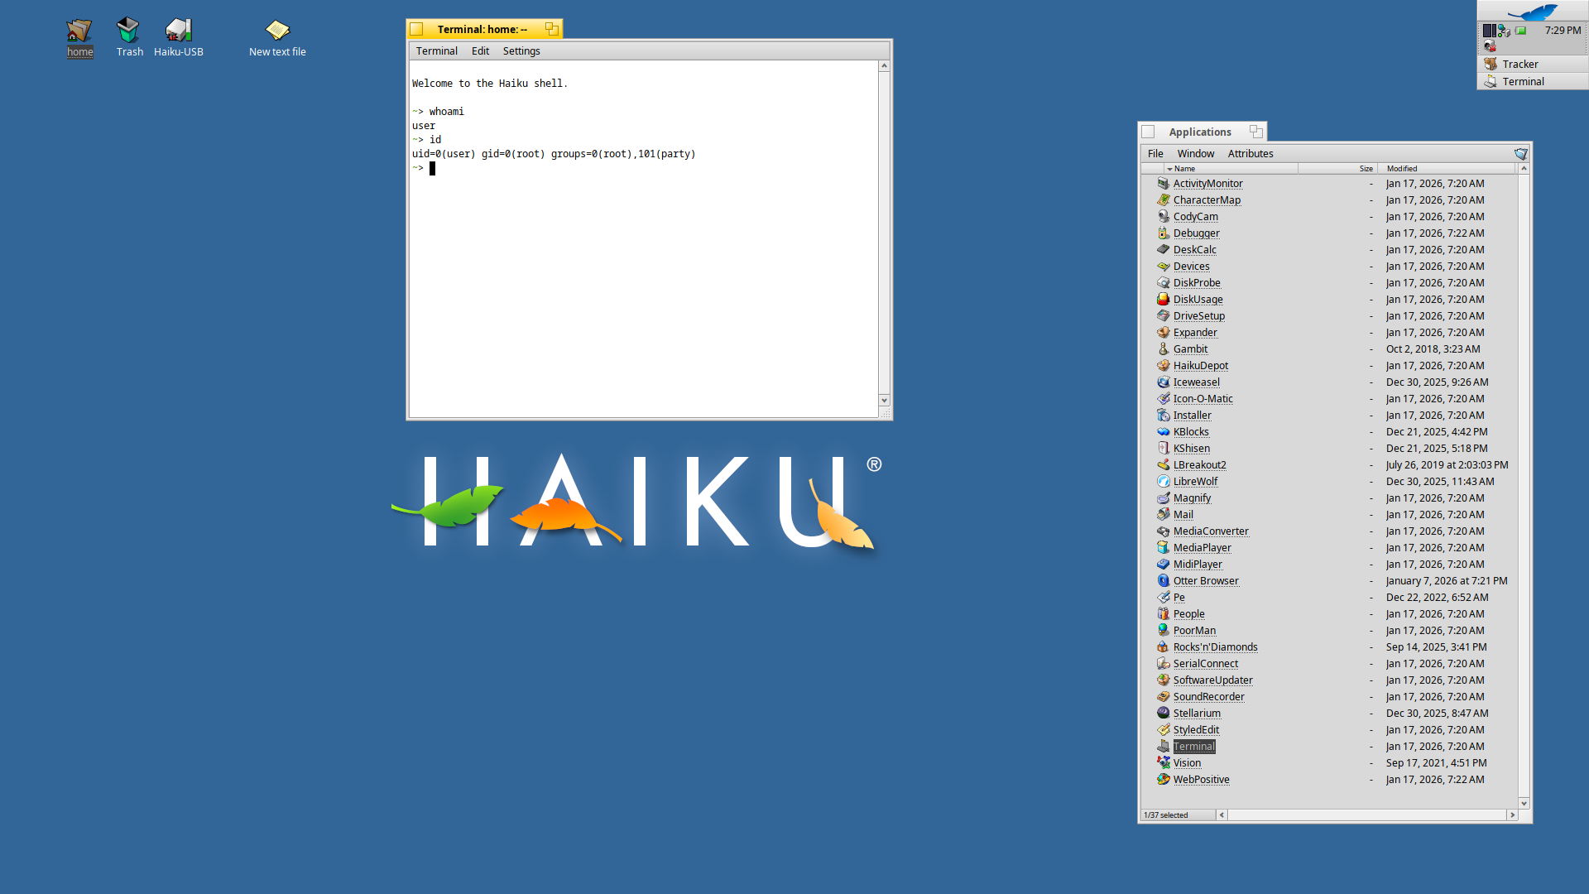
Task: Click the LibreWolf browser icon
Action: coord(1163,481)
